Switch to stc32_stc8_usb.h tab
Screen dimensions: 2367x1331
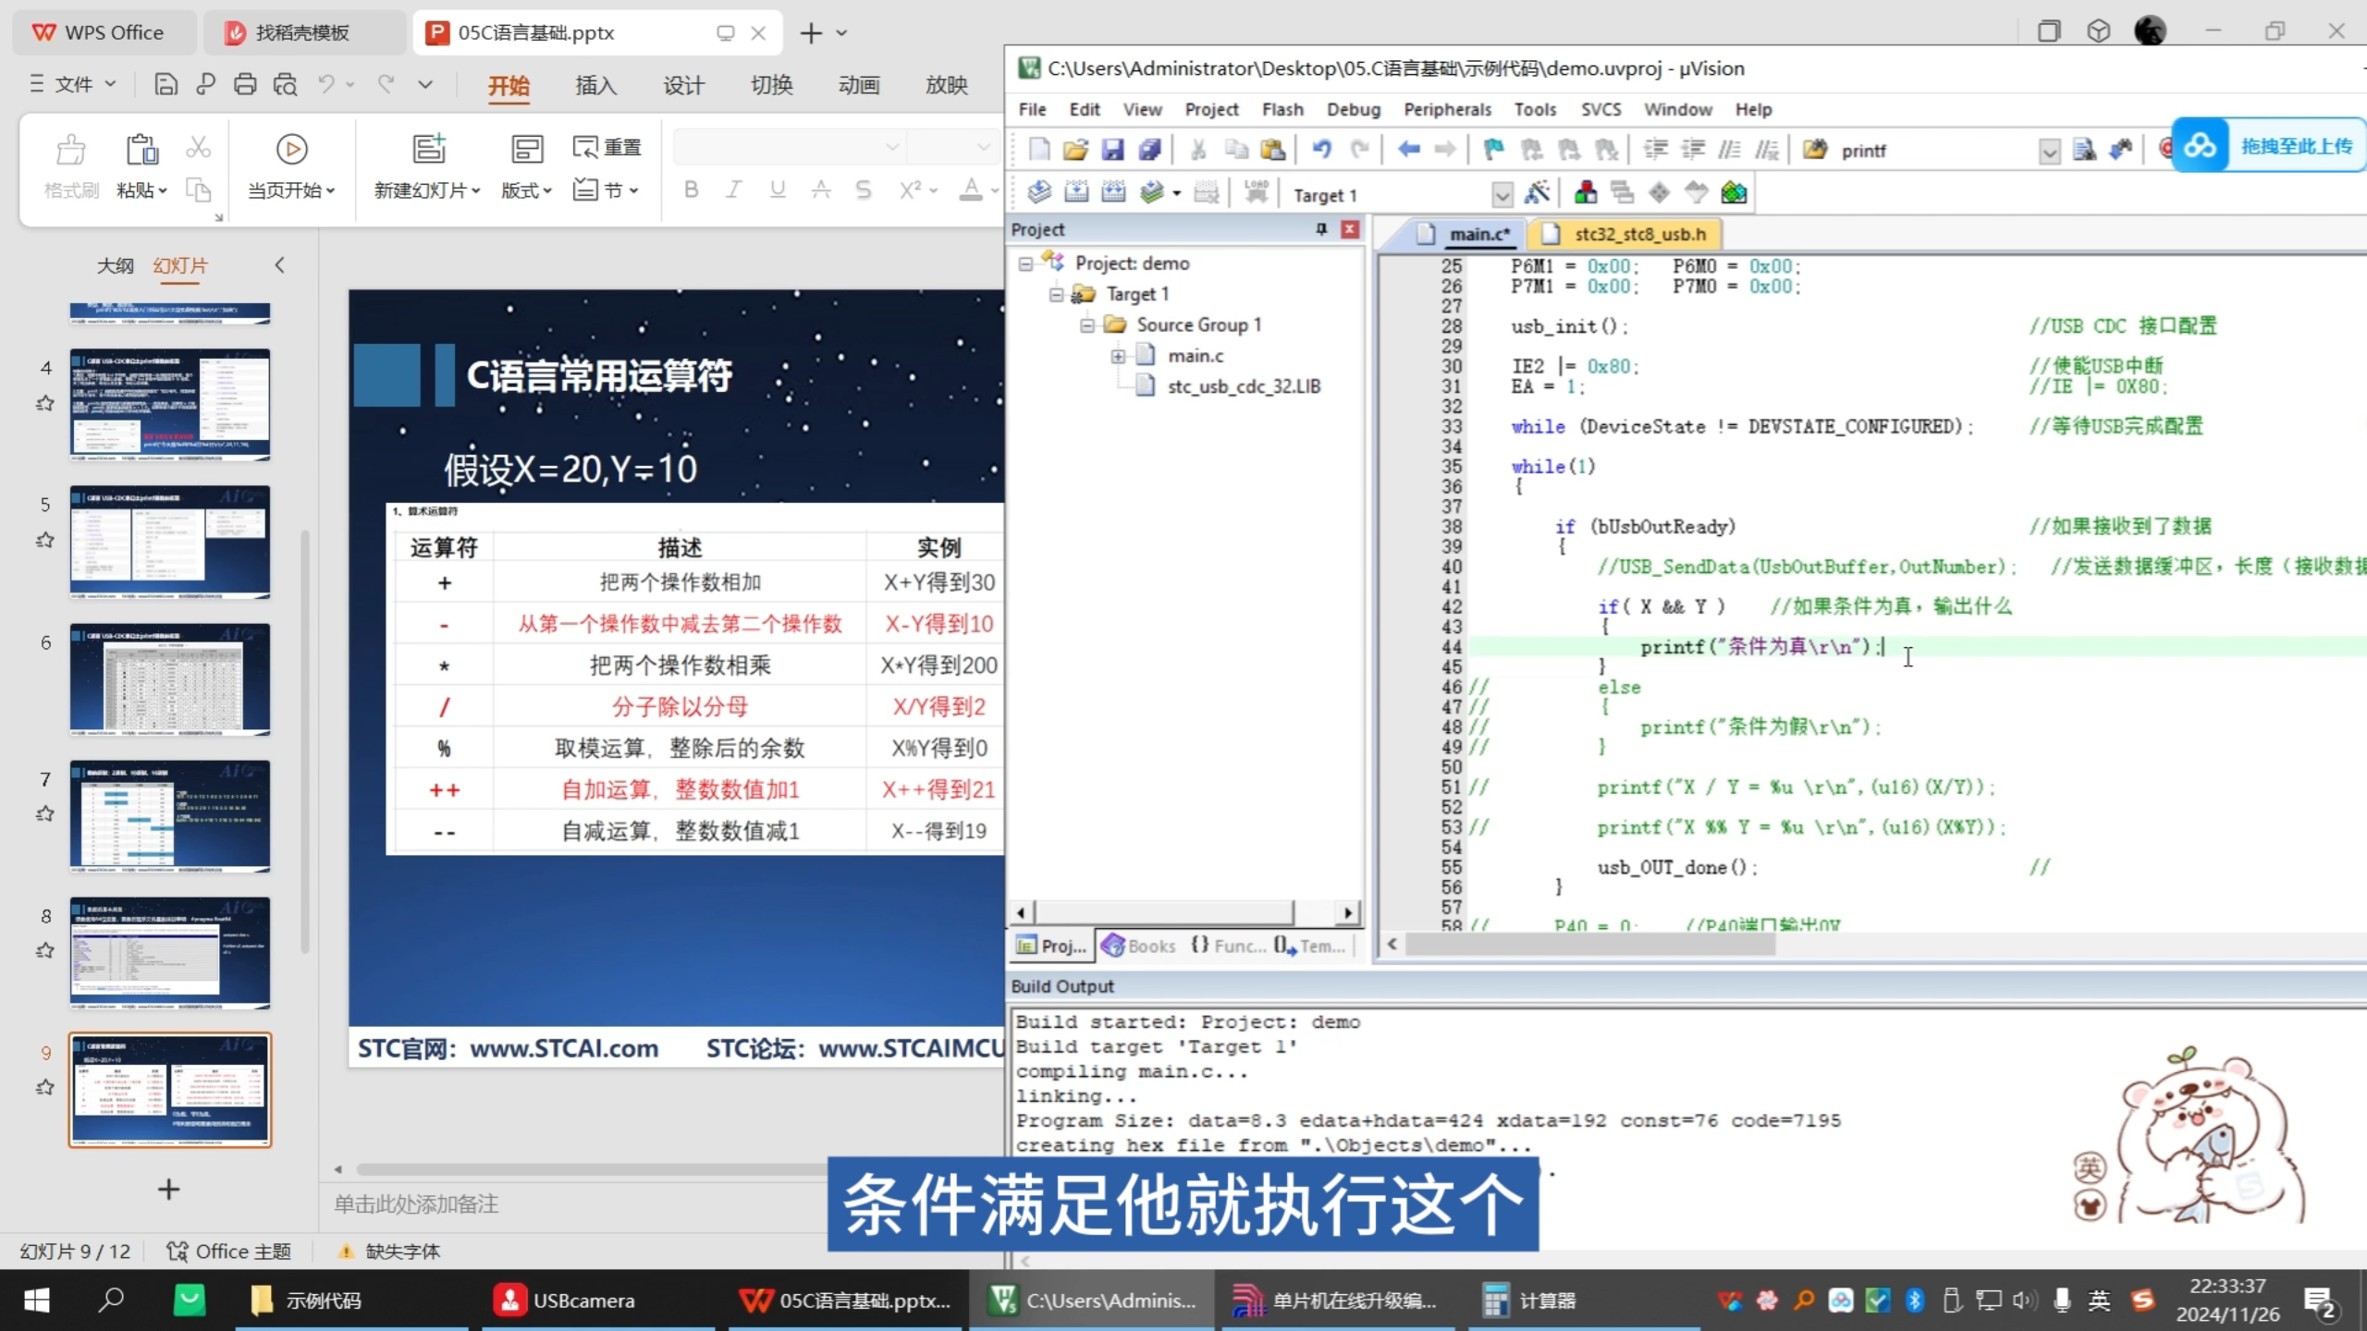click(x=1639, y=234)
